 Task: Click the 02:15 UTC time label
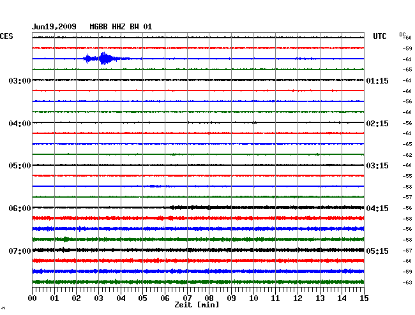click(x=377, y=124)
